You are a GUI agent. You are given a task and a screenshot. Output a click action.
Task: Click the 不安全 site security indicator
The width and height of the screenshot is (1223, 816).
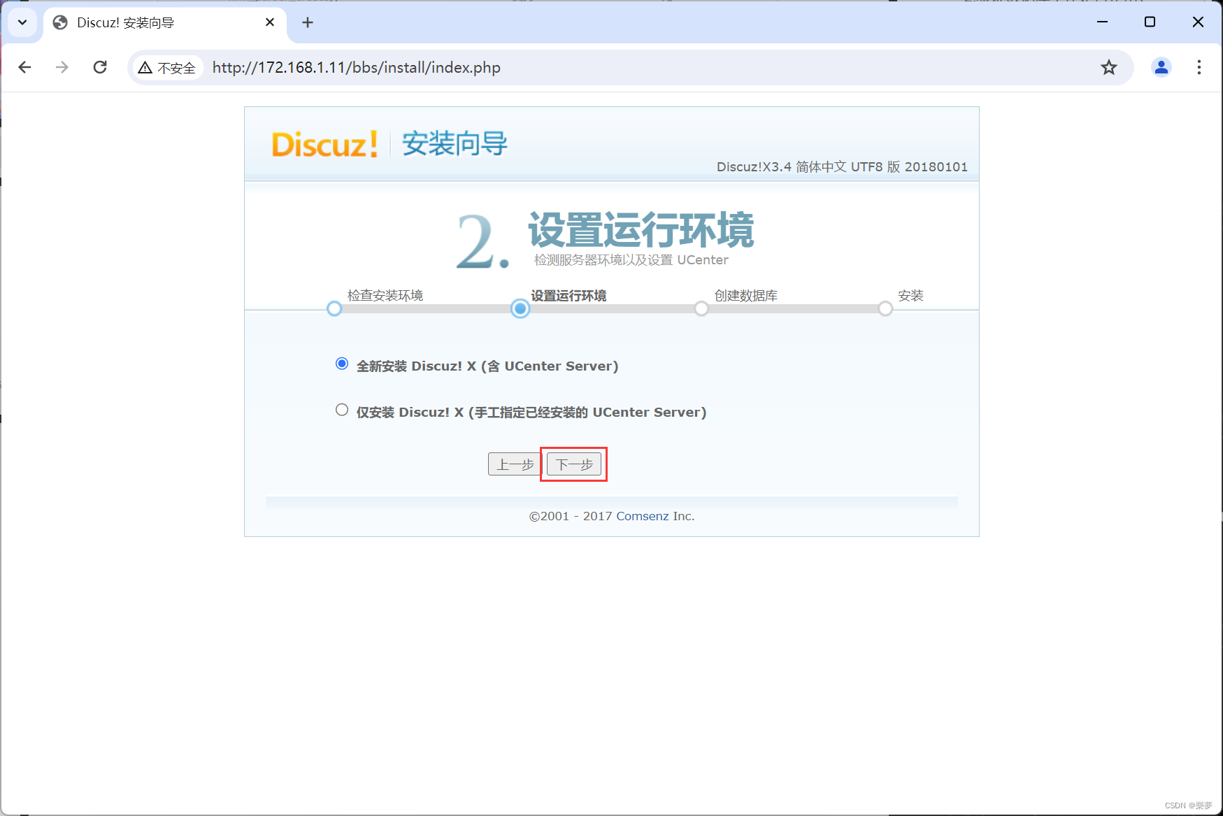tap(167, 68)
